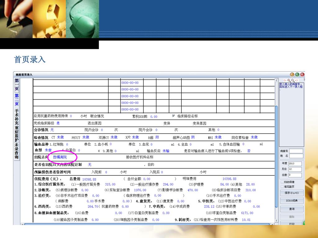Click the red left arrow icon
318x238 pixels.
pos(285,80)
